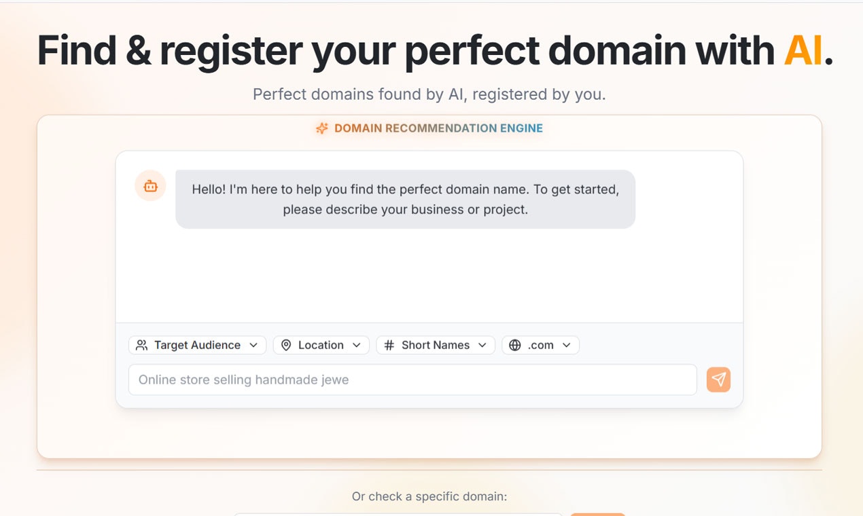
Task: Click the robot avatar in the chat
Action: coord(149,185)
